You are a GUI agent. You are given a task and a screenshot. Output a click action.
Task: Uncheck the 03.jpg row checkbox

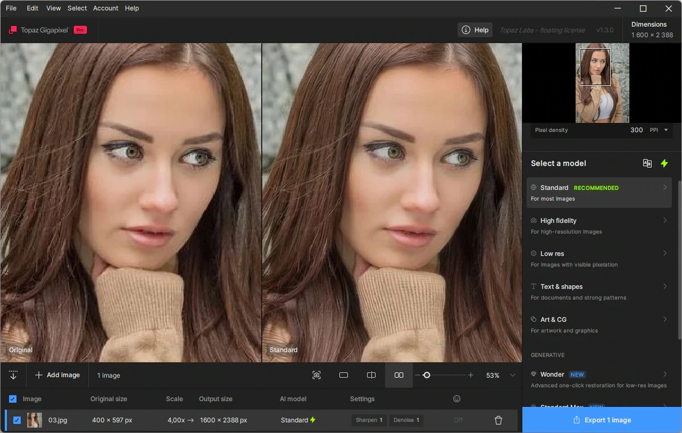16,420
